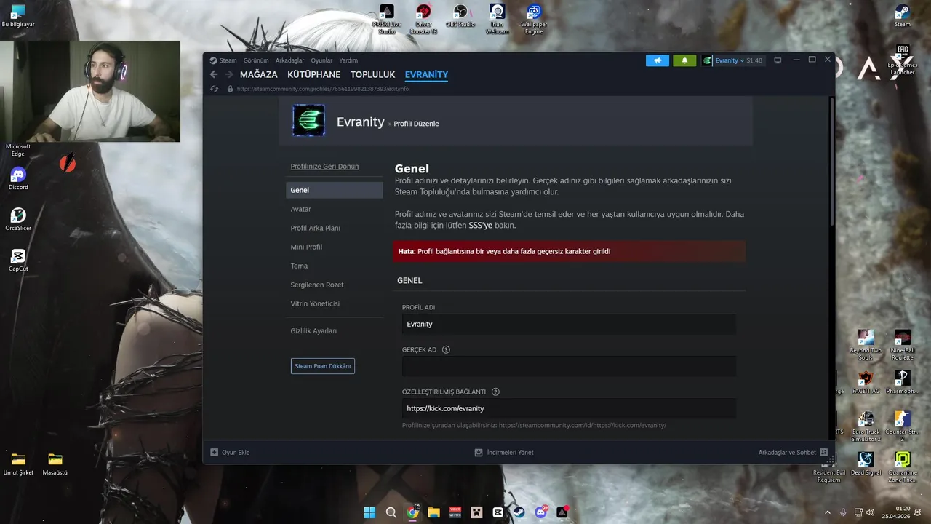Image resolution: width=931 pixels, height=524 pixels.
Task: Select Counter-Strike 2 desktop shortcut
Action: coord(903,426)
